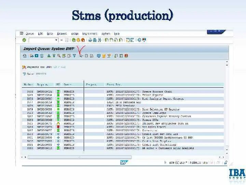
Task: Click the Number column header
Action: 28,85
